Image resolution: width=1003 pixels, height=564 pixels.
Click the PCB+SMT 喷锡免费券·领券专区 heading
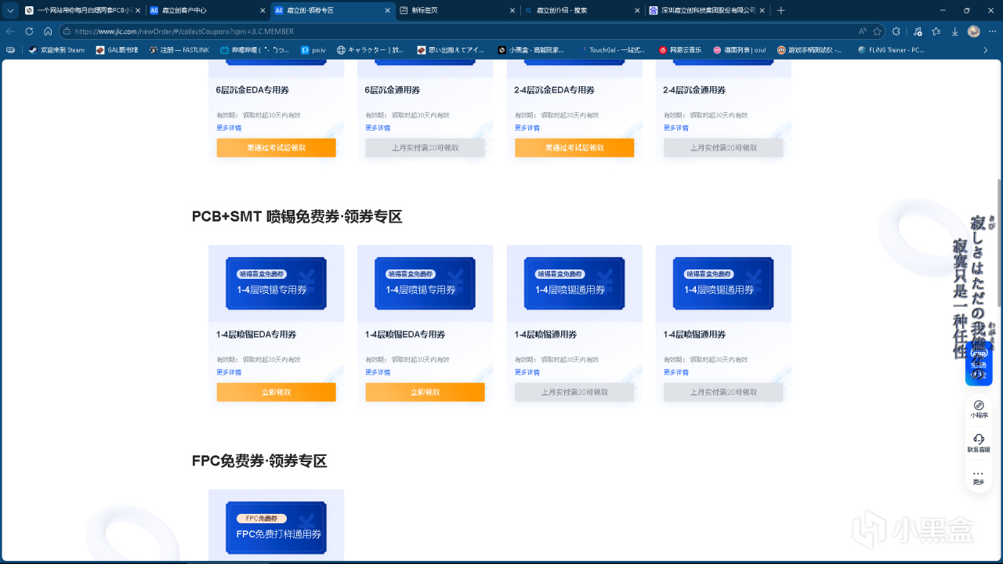297,217
